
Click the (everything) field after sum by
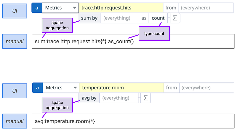tap(119, 18)
